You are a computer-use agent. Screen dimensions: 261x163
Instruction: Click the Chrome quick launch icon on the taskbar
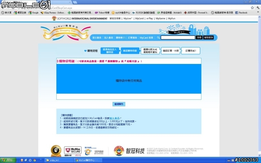(34, 160)
